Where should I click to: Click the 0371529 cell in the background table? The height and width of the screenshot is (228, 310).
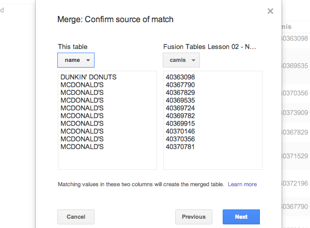(295, 156)
